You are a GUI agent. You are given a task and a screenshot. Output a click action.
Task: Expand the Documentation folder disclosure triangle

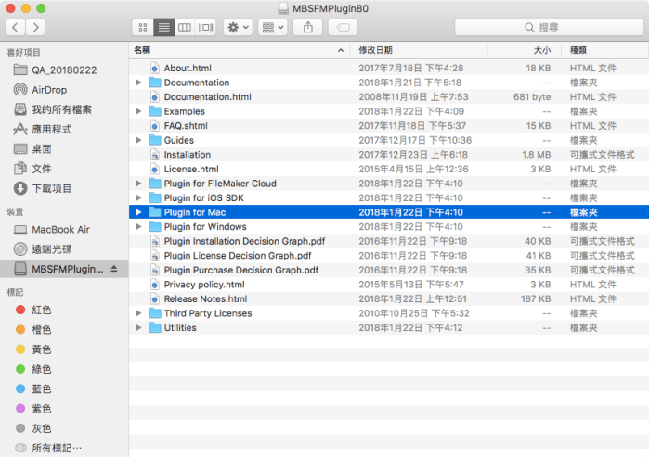coord(138,83)
